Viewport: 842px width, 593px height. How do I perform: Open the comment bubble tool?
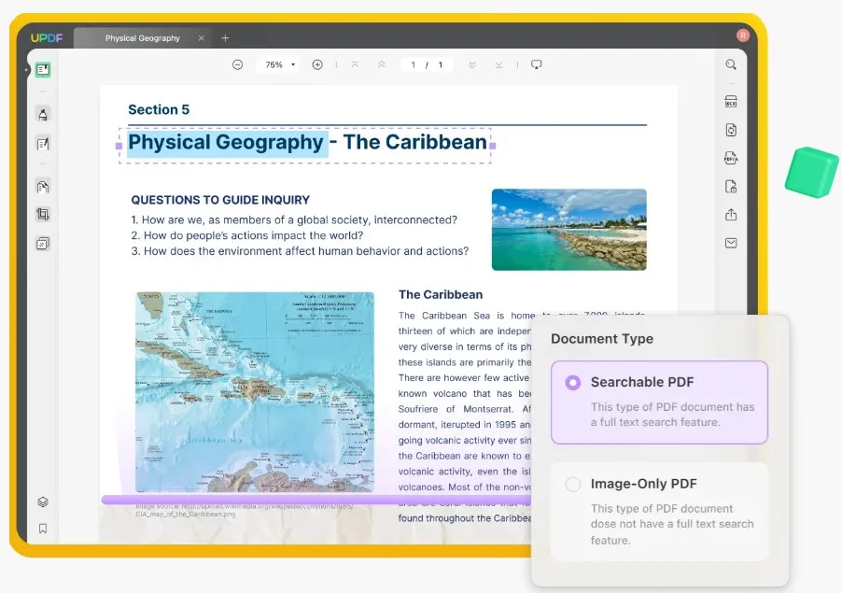(x=537, y=64)
